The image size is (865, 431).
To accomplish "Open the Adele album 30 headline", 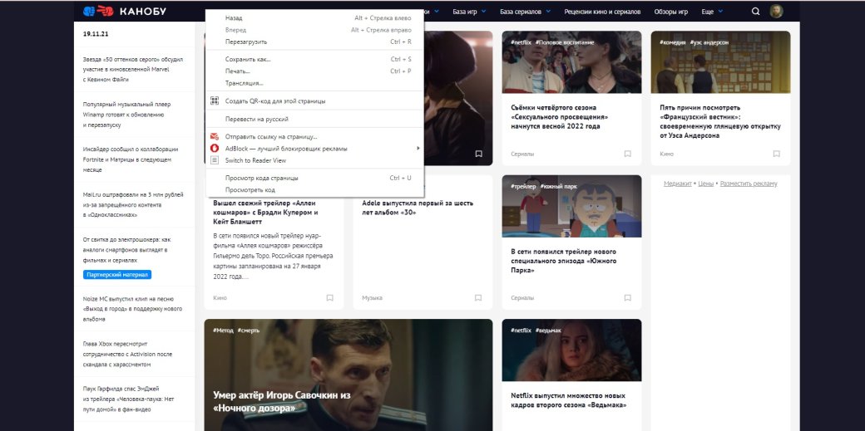I will coord(418,208).
